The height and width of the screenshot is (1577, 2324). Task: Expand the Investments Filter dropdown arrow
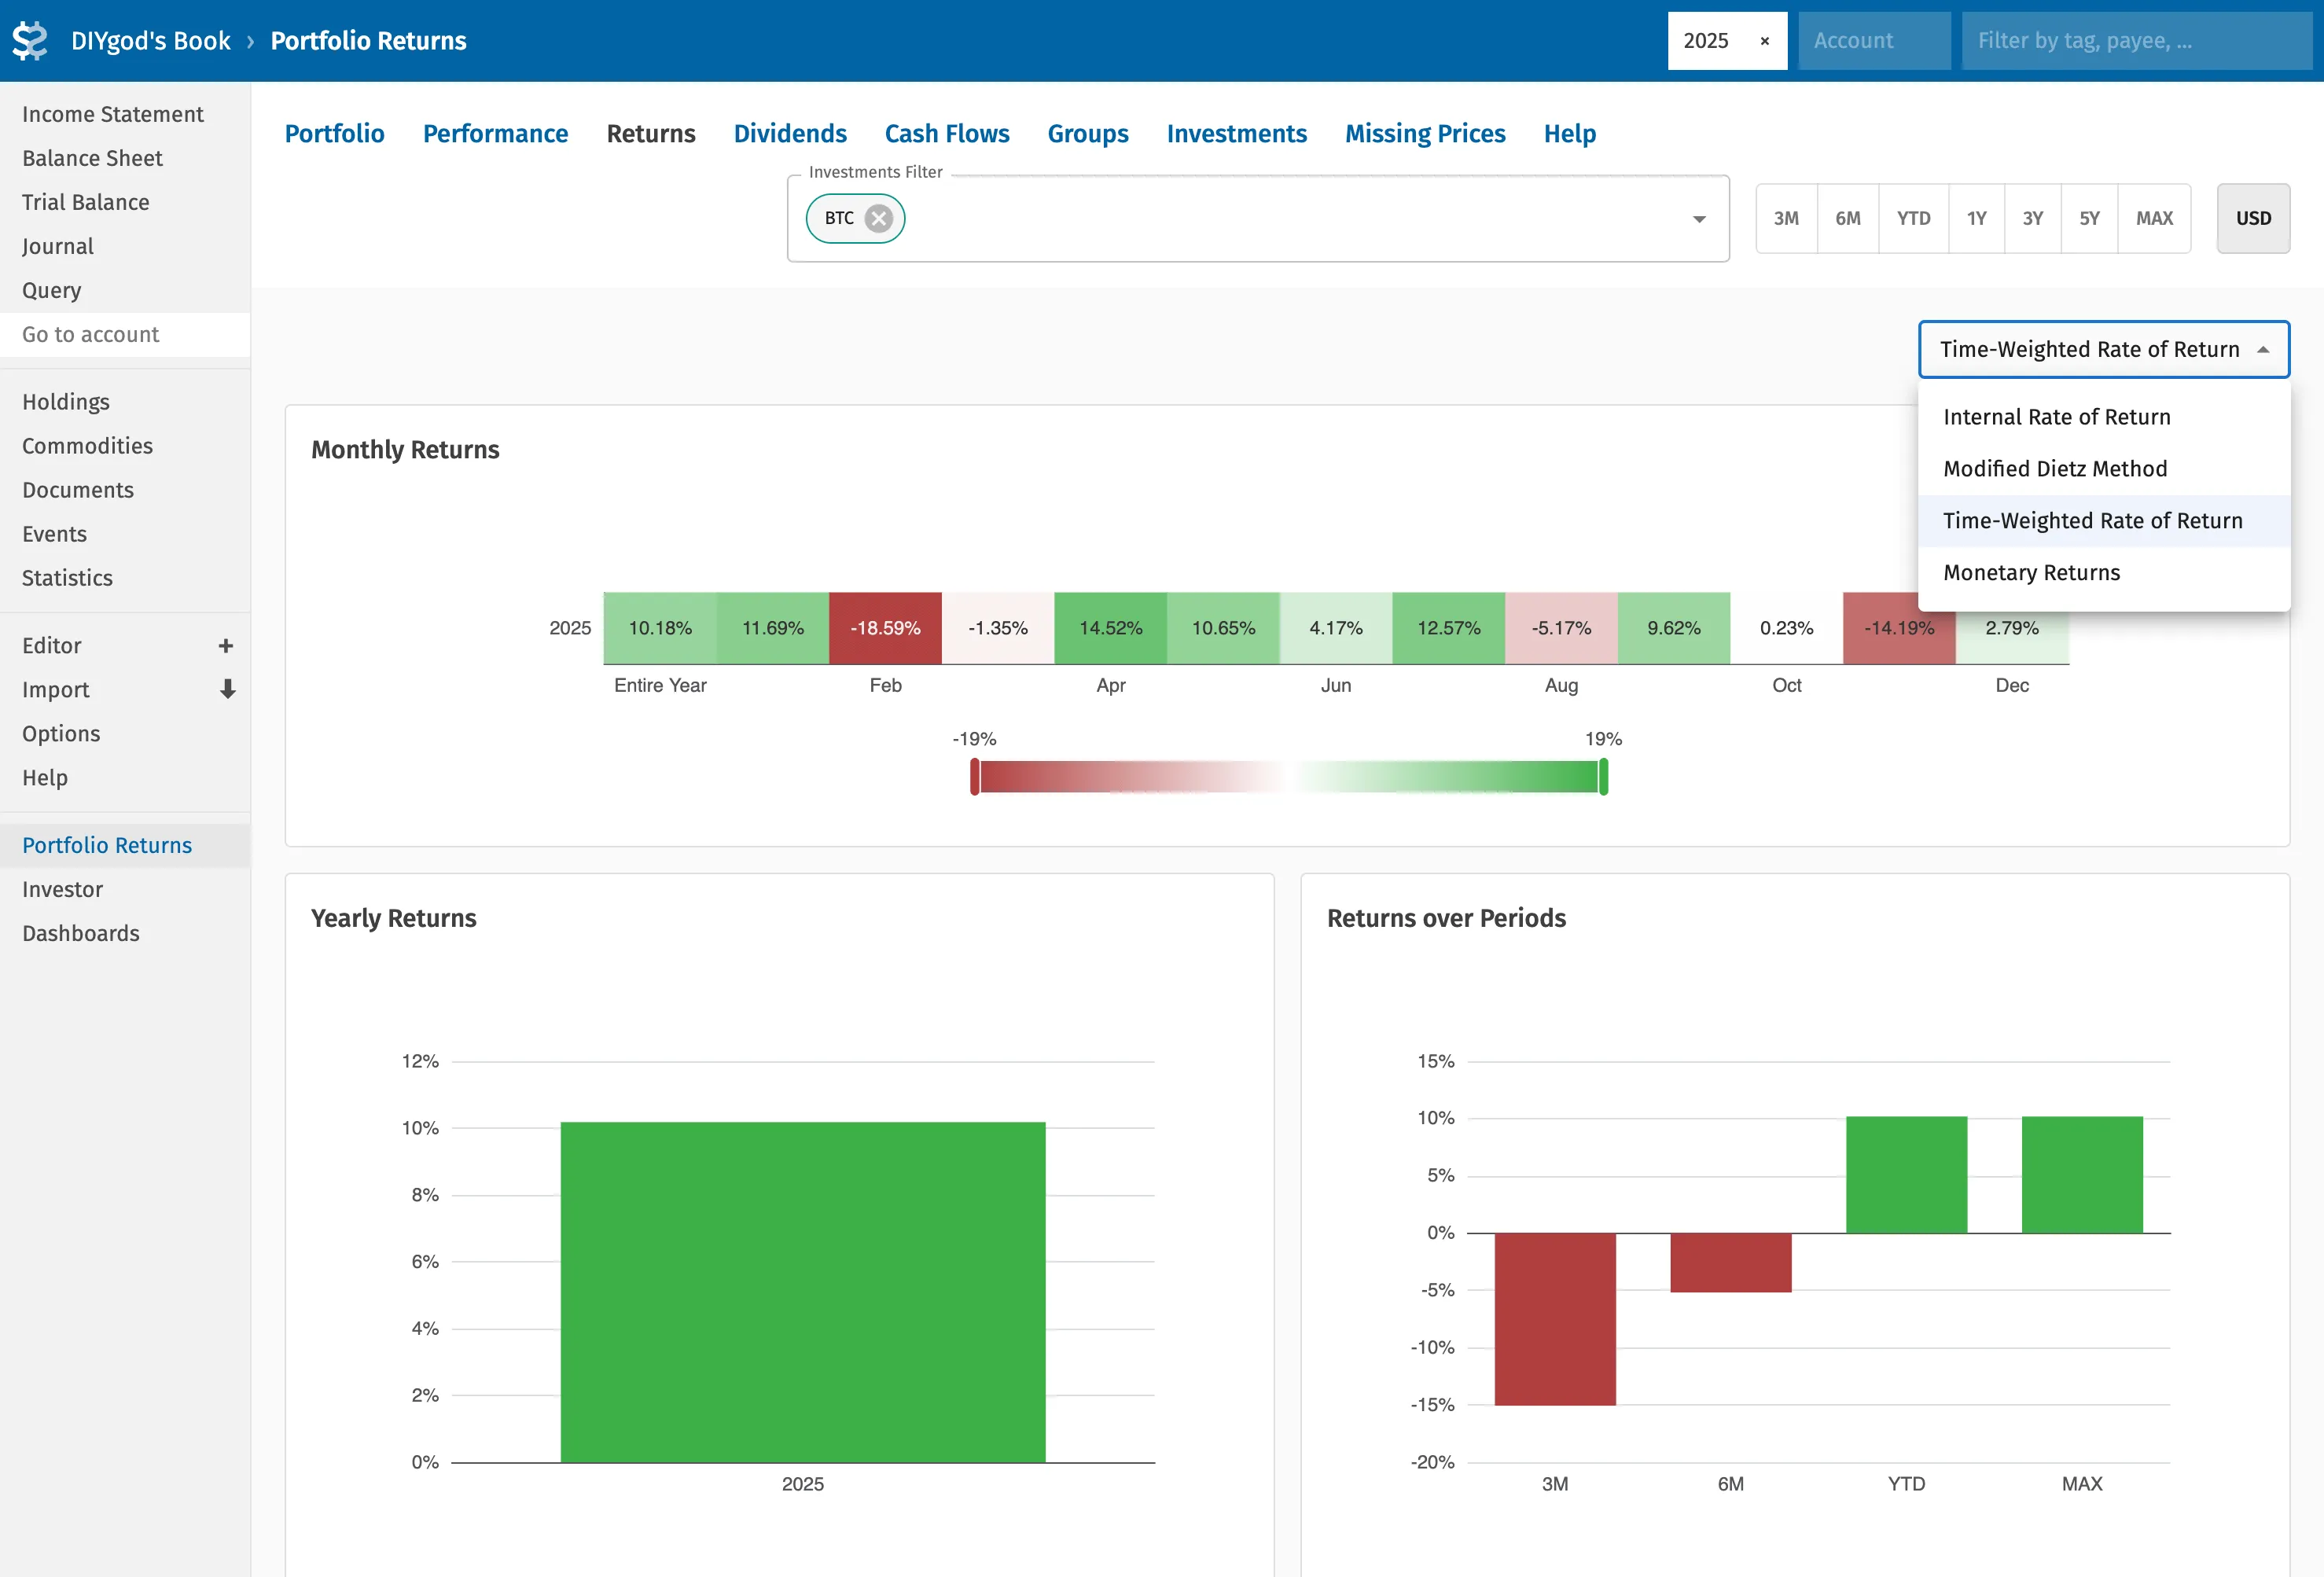click(x=1698, y=219)
